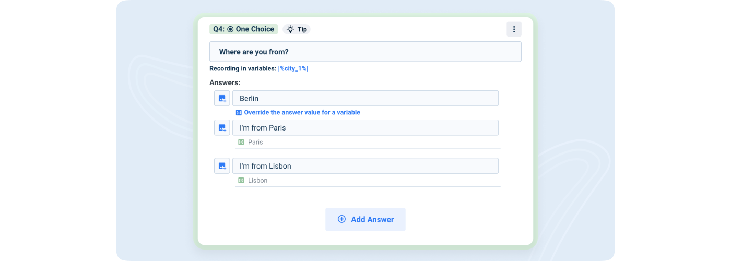Click Override the answer value for a variable
Screen dimensions: 731x261
(302, 112)
